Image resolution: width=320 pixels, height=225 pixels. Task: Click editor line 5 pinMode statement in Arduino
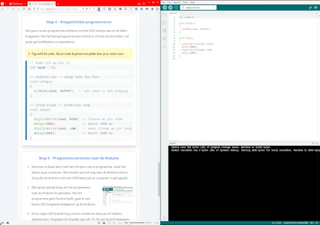(x=196, y=29)
